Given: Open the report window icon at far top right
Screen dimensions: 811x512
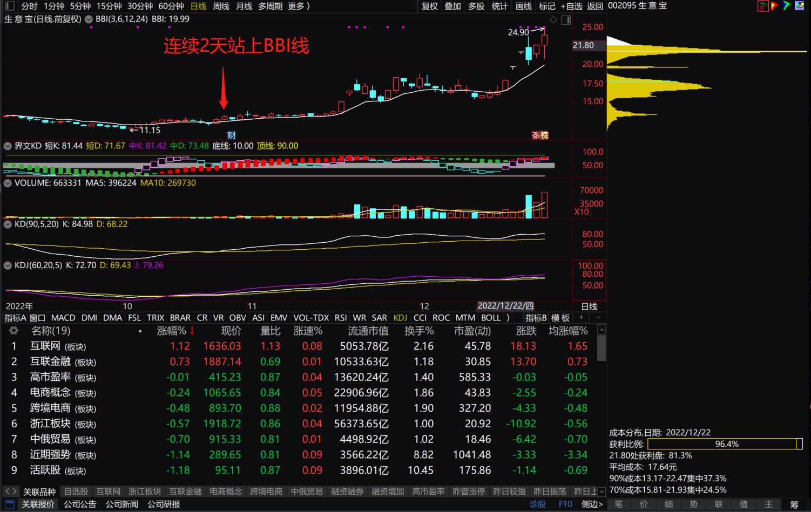Looking at the screenshot, I should point(800,6).
